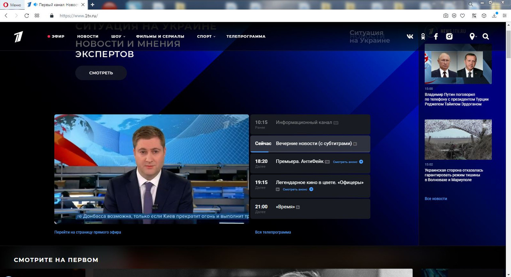Image resolution: width=511 pixels, height=277 pixels.
Task: Open site search magnifier icon
Action: pos(485,36)
